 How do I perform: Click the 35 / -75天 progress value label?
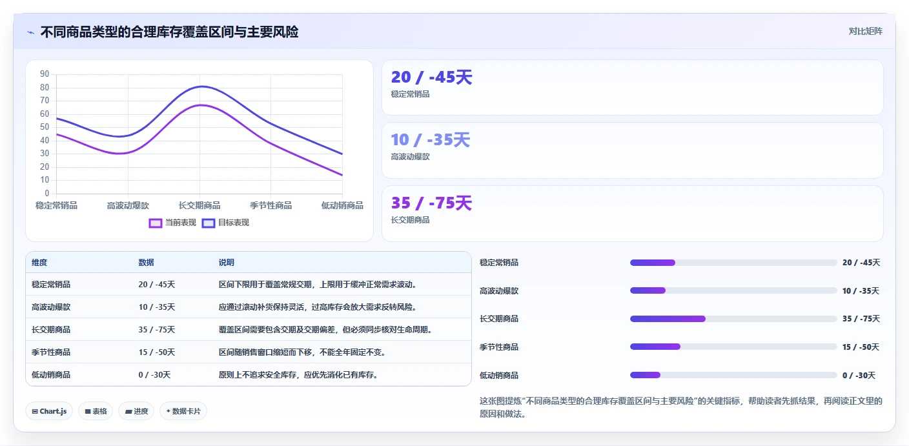861,319
